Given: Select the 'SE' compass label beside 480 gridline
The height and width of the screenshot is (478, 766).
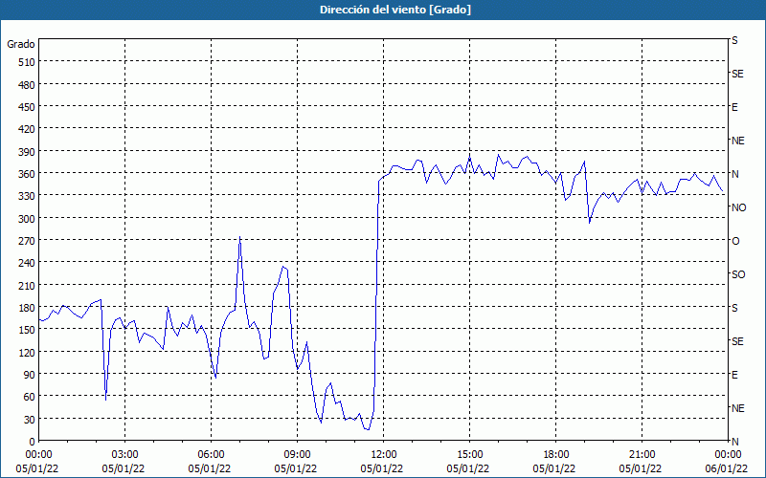Looking at the screenshot, I should point(737,75).
